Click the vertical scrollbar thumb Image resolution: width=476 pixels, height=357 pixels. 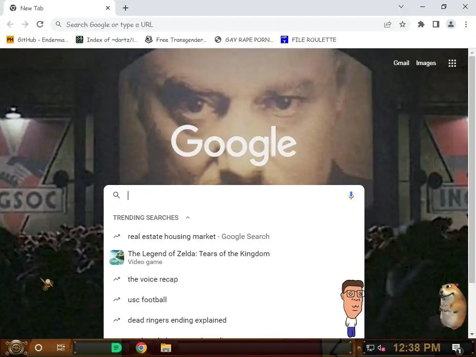coord(472,169)
